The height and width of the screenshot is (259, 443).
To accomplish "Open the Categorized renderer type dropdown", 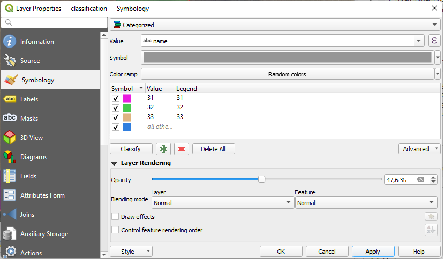I will pyautogui.click(x=275, y=25).
